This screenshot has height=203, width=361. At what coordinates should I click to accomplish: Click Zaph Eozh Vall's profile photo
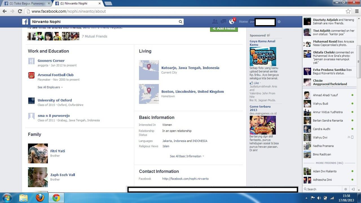[38, 177]
